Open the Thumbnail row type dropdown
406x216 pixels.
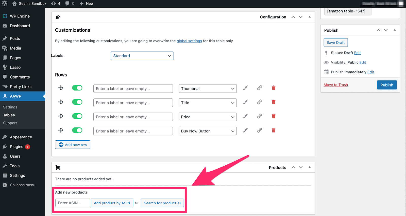[x=208, y=89]
